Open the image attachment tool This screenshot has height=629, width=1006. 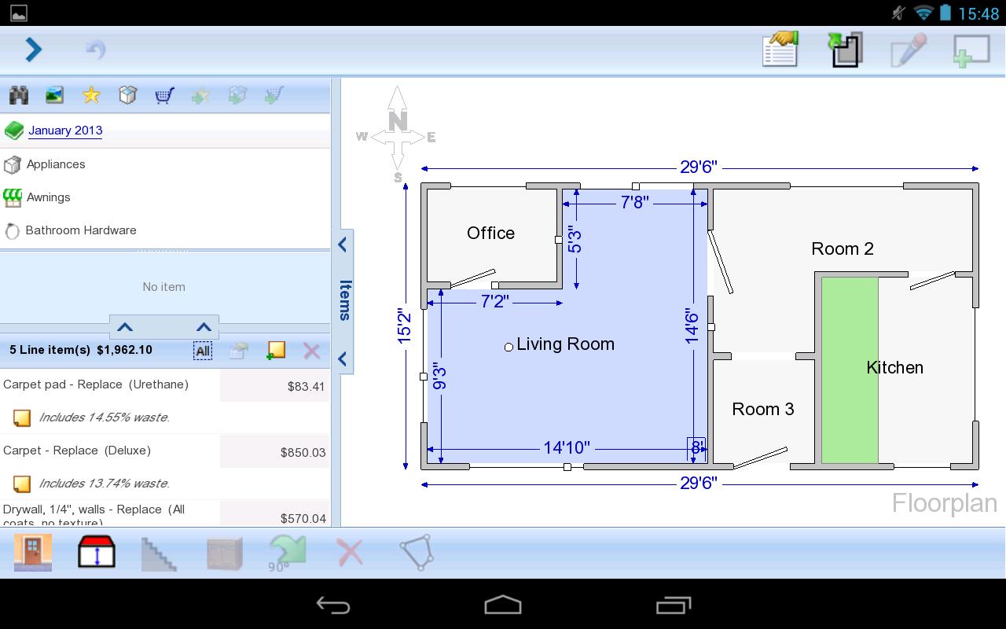[x=54, y=94]
